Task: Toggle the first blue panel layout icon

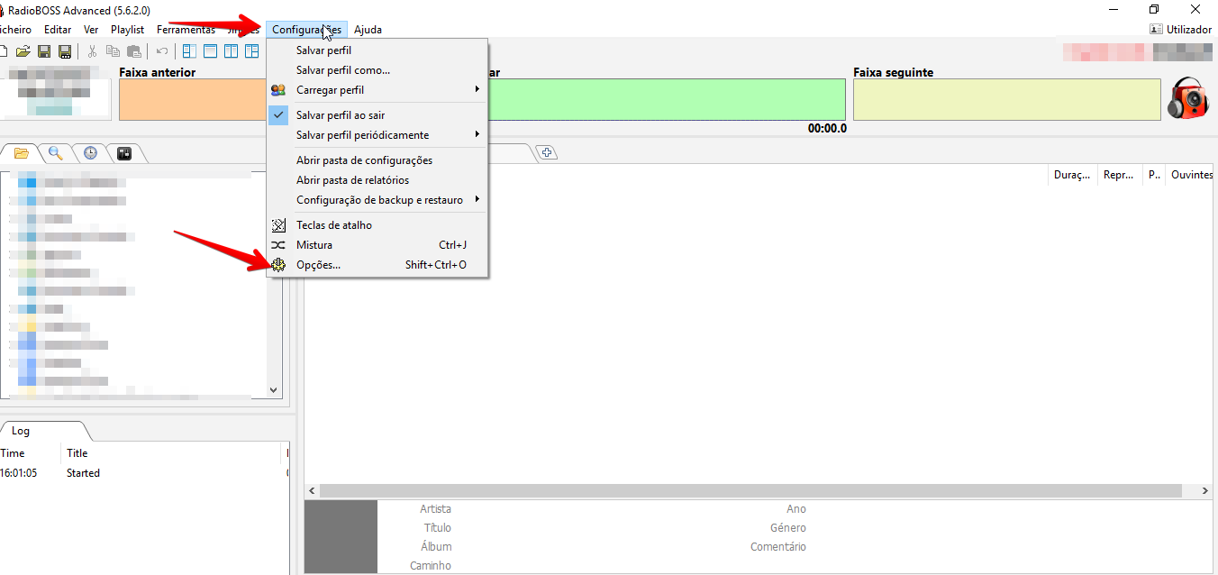Action: click(189, 51)
